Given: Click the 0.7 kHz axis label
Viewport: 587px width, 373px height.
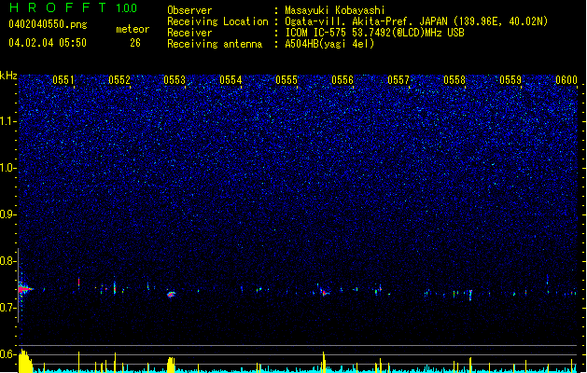Looking at the screenshot, I should (8, 308).
